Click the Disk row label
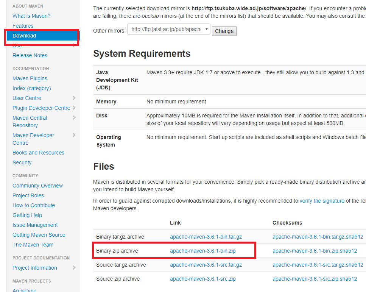366x292 pixels. pyautogui.click(x=102, y=116)
